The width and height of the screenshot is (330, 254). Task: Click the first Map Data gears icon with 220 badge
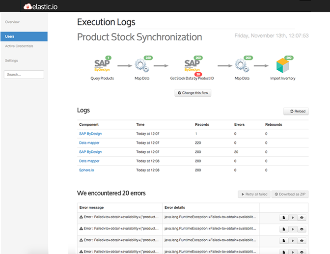pos(142,65)
